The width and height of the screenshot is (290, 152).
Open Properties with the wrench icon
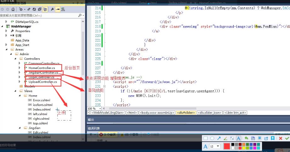coord(52,9)
